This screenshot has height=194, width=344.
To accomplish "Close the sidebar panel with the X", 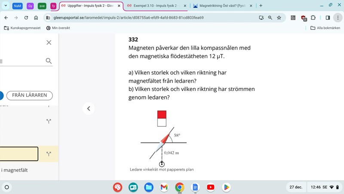I will [49, 42].
